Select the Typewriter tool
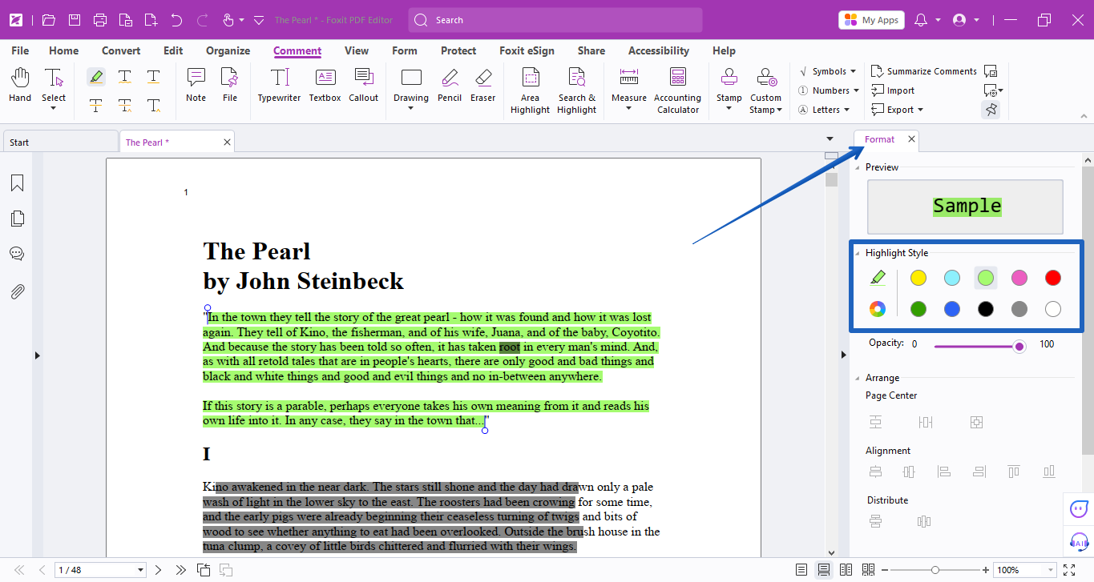Image resolution: width=1094 pixels, height=582 pixels. point(279,86)
